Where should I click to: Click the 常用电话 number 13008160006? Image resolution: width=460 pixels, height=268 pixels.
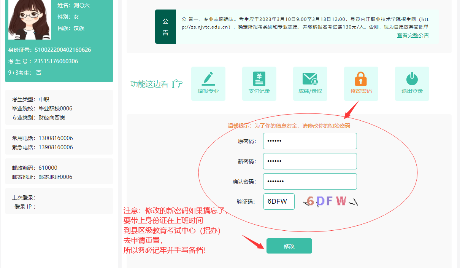(x=56, y=138)
